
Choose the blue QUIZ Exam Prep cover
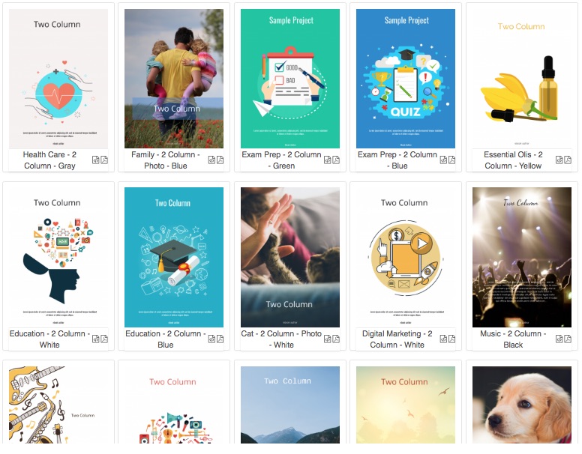click(406, 79)
